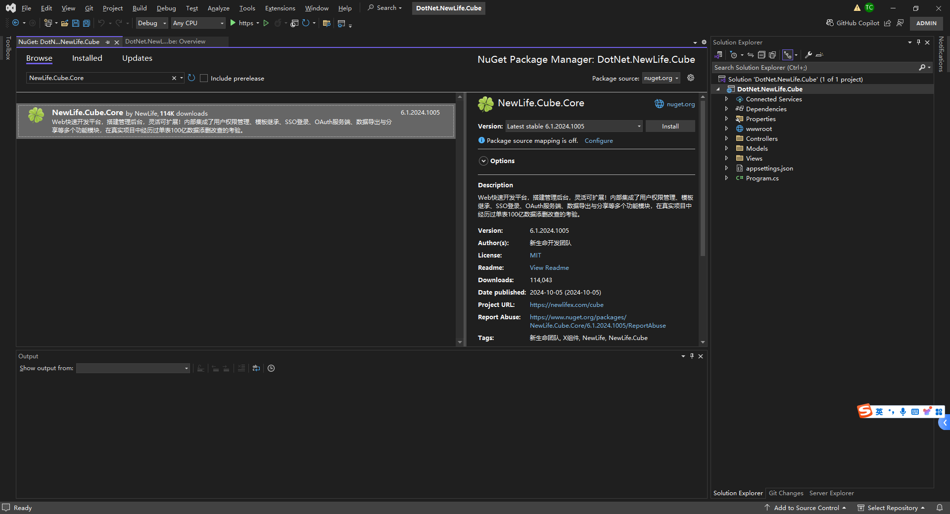Toggle word wrap in Output panel
950x514 pixels.
point(256,368)
